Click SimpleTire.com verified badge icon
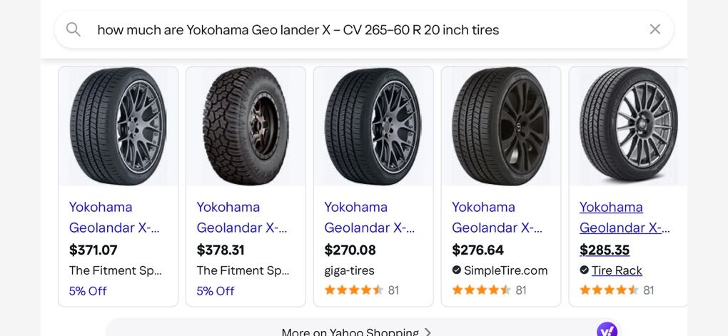This screenshot has width=728, height=336. click(x=457, y=270)
